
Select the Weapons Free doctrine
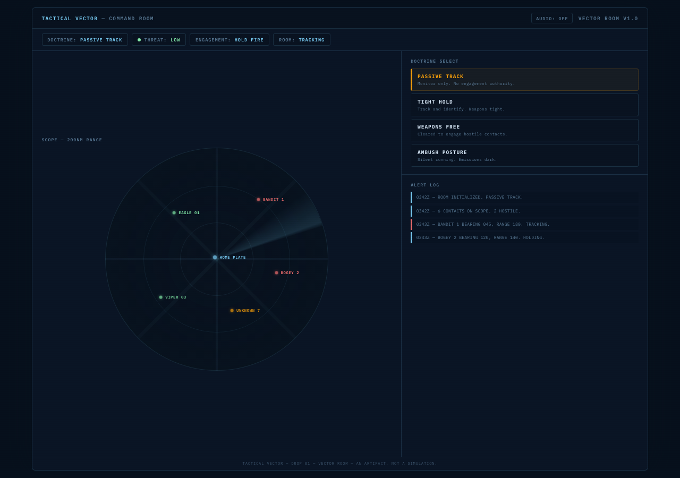pos(524,130)
